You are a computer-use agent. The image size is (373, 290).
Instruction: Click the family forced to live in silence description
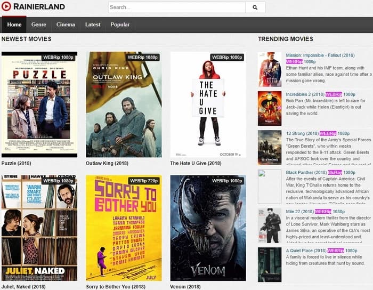(325, 260)
